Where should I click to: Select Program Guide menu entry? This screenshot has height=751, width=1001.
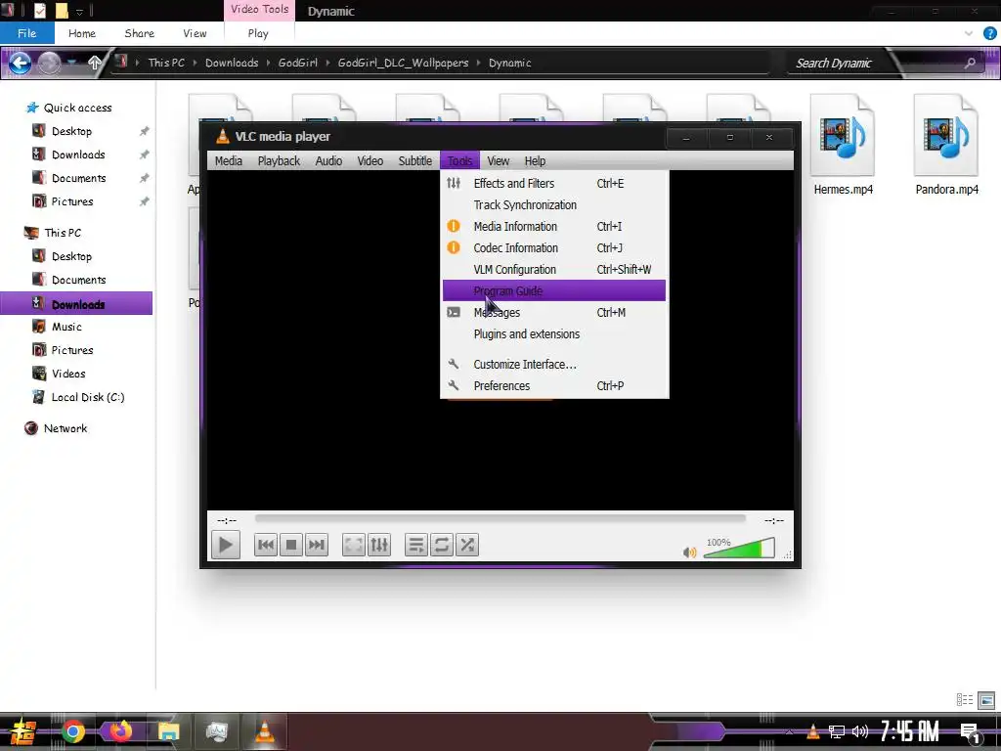(554, 290)
